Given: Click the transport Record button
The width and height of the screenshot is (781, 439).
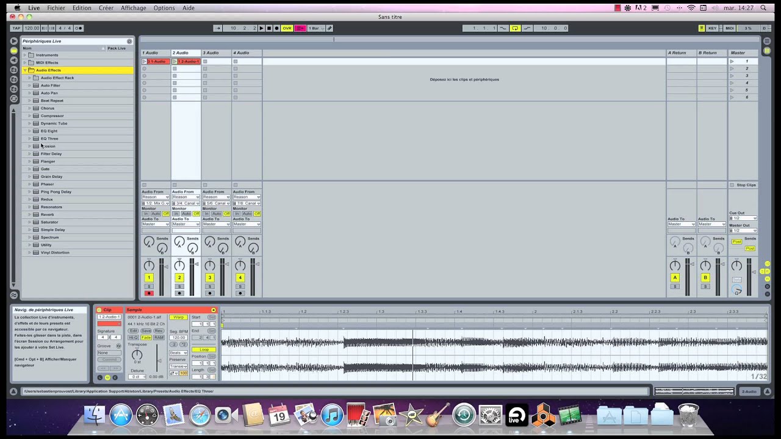Looking at the screenshot, I should pos(276,28).
